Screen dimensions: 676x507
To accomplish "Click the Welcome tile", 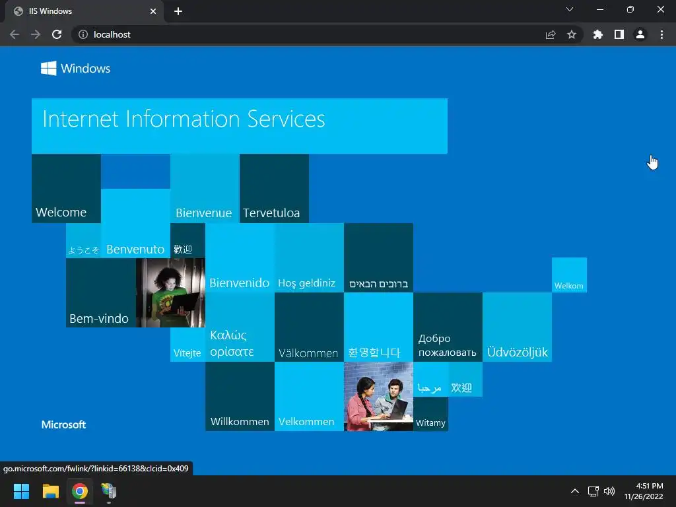I will (66, 188).
